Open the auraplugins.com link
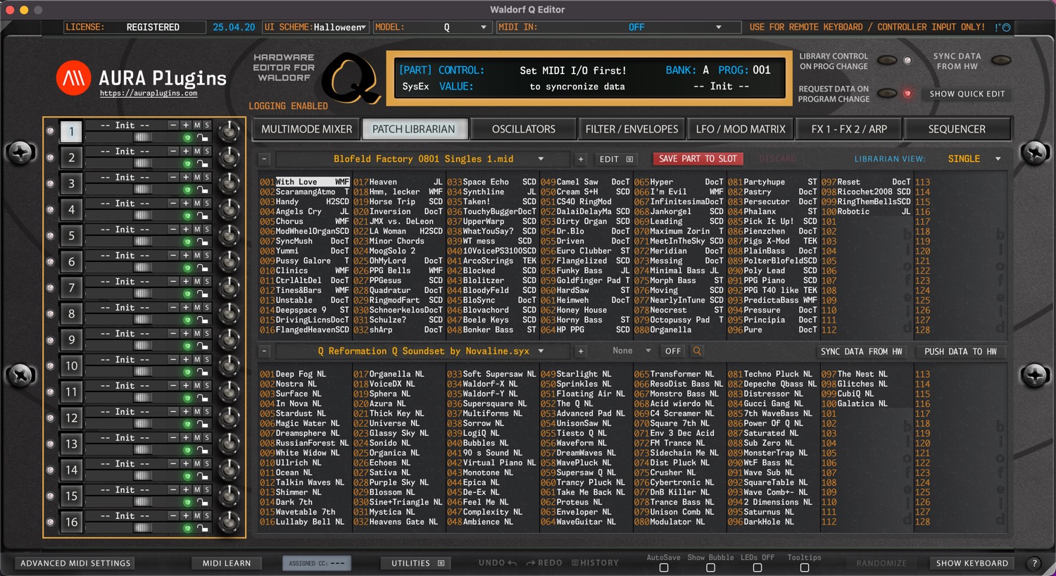This screenshot has width=1056, height=576. 149,94
